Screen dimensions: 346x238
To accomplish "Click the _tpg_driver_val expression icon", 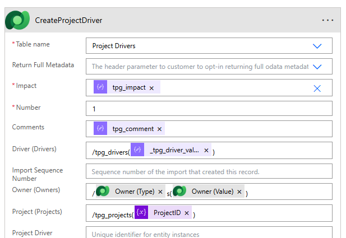I will 137,150.
